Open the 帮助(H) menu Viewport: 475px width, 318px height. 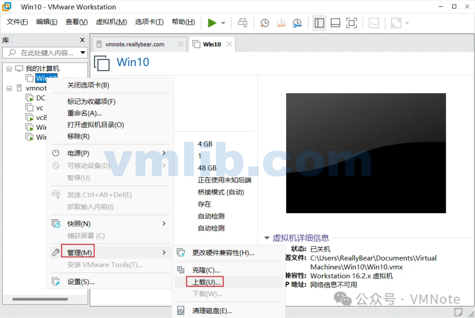click(183, 22)
